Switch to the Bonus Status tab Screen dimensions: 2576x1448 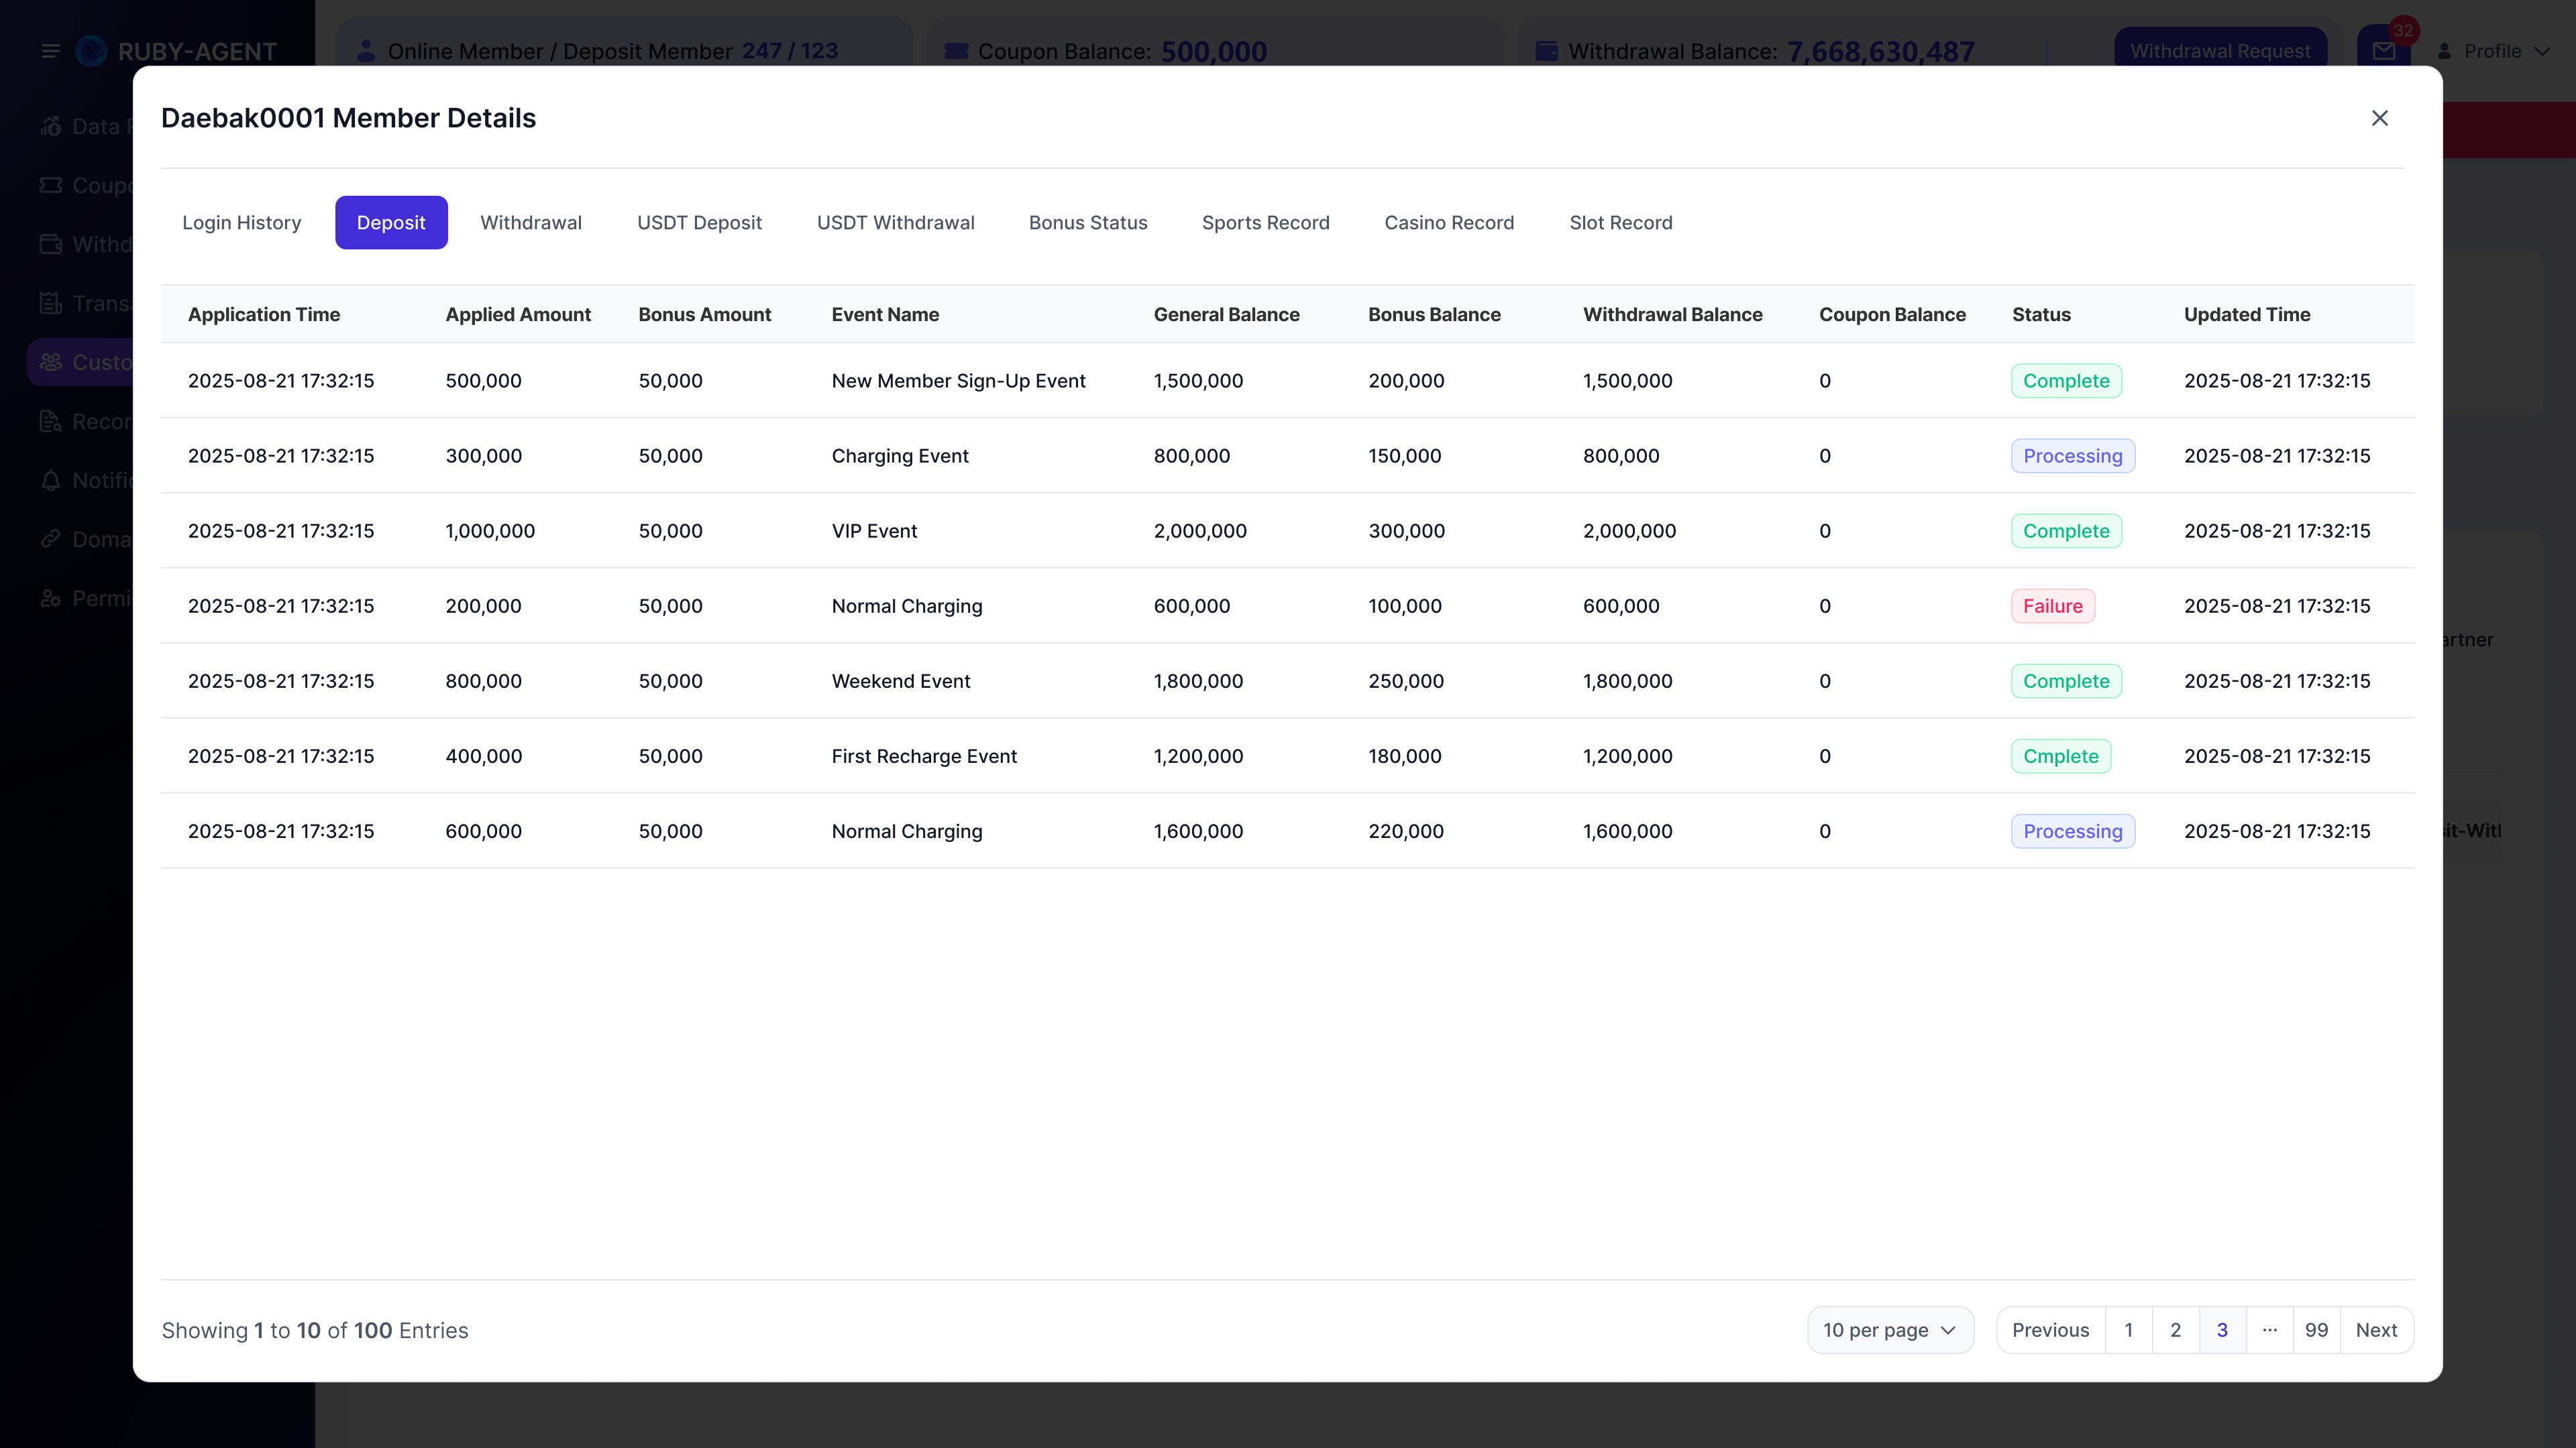coord(1088,222)
